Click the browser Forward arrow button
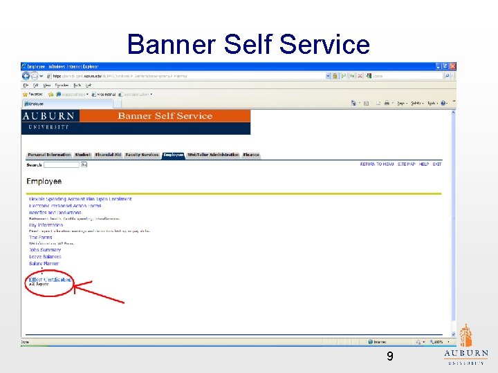Image resolution: width=498 pixels, height=373 pixels. pyautogui.click(x=35, y=76)
